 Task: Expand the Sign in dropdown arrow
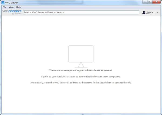[158, 12]
